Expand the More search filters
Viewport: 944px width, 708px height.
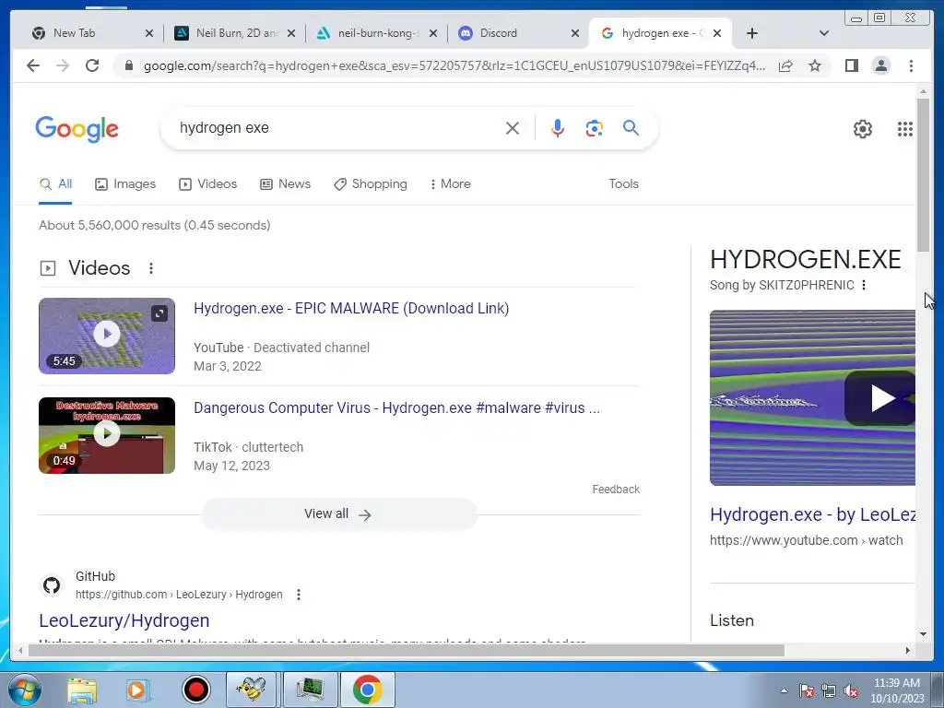pyautogui.click(x=450, y=184)
